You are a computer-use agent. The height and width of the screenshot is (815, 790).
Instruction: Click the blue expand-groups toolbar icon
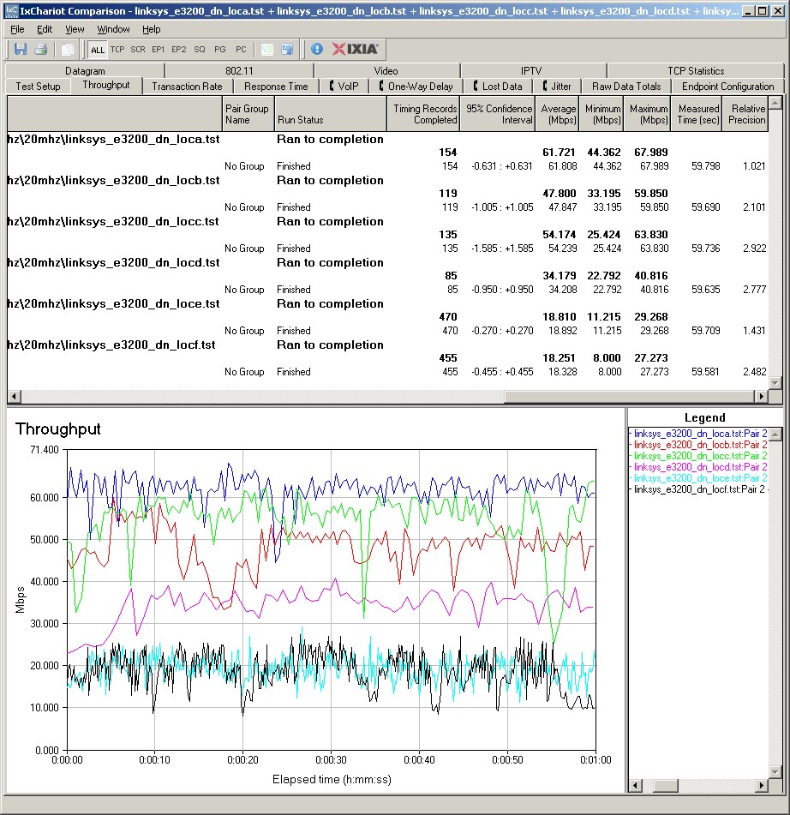pos(287,50)
